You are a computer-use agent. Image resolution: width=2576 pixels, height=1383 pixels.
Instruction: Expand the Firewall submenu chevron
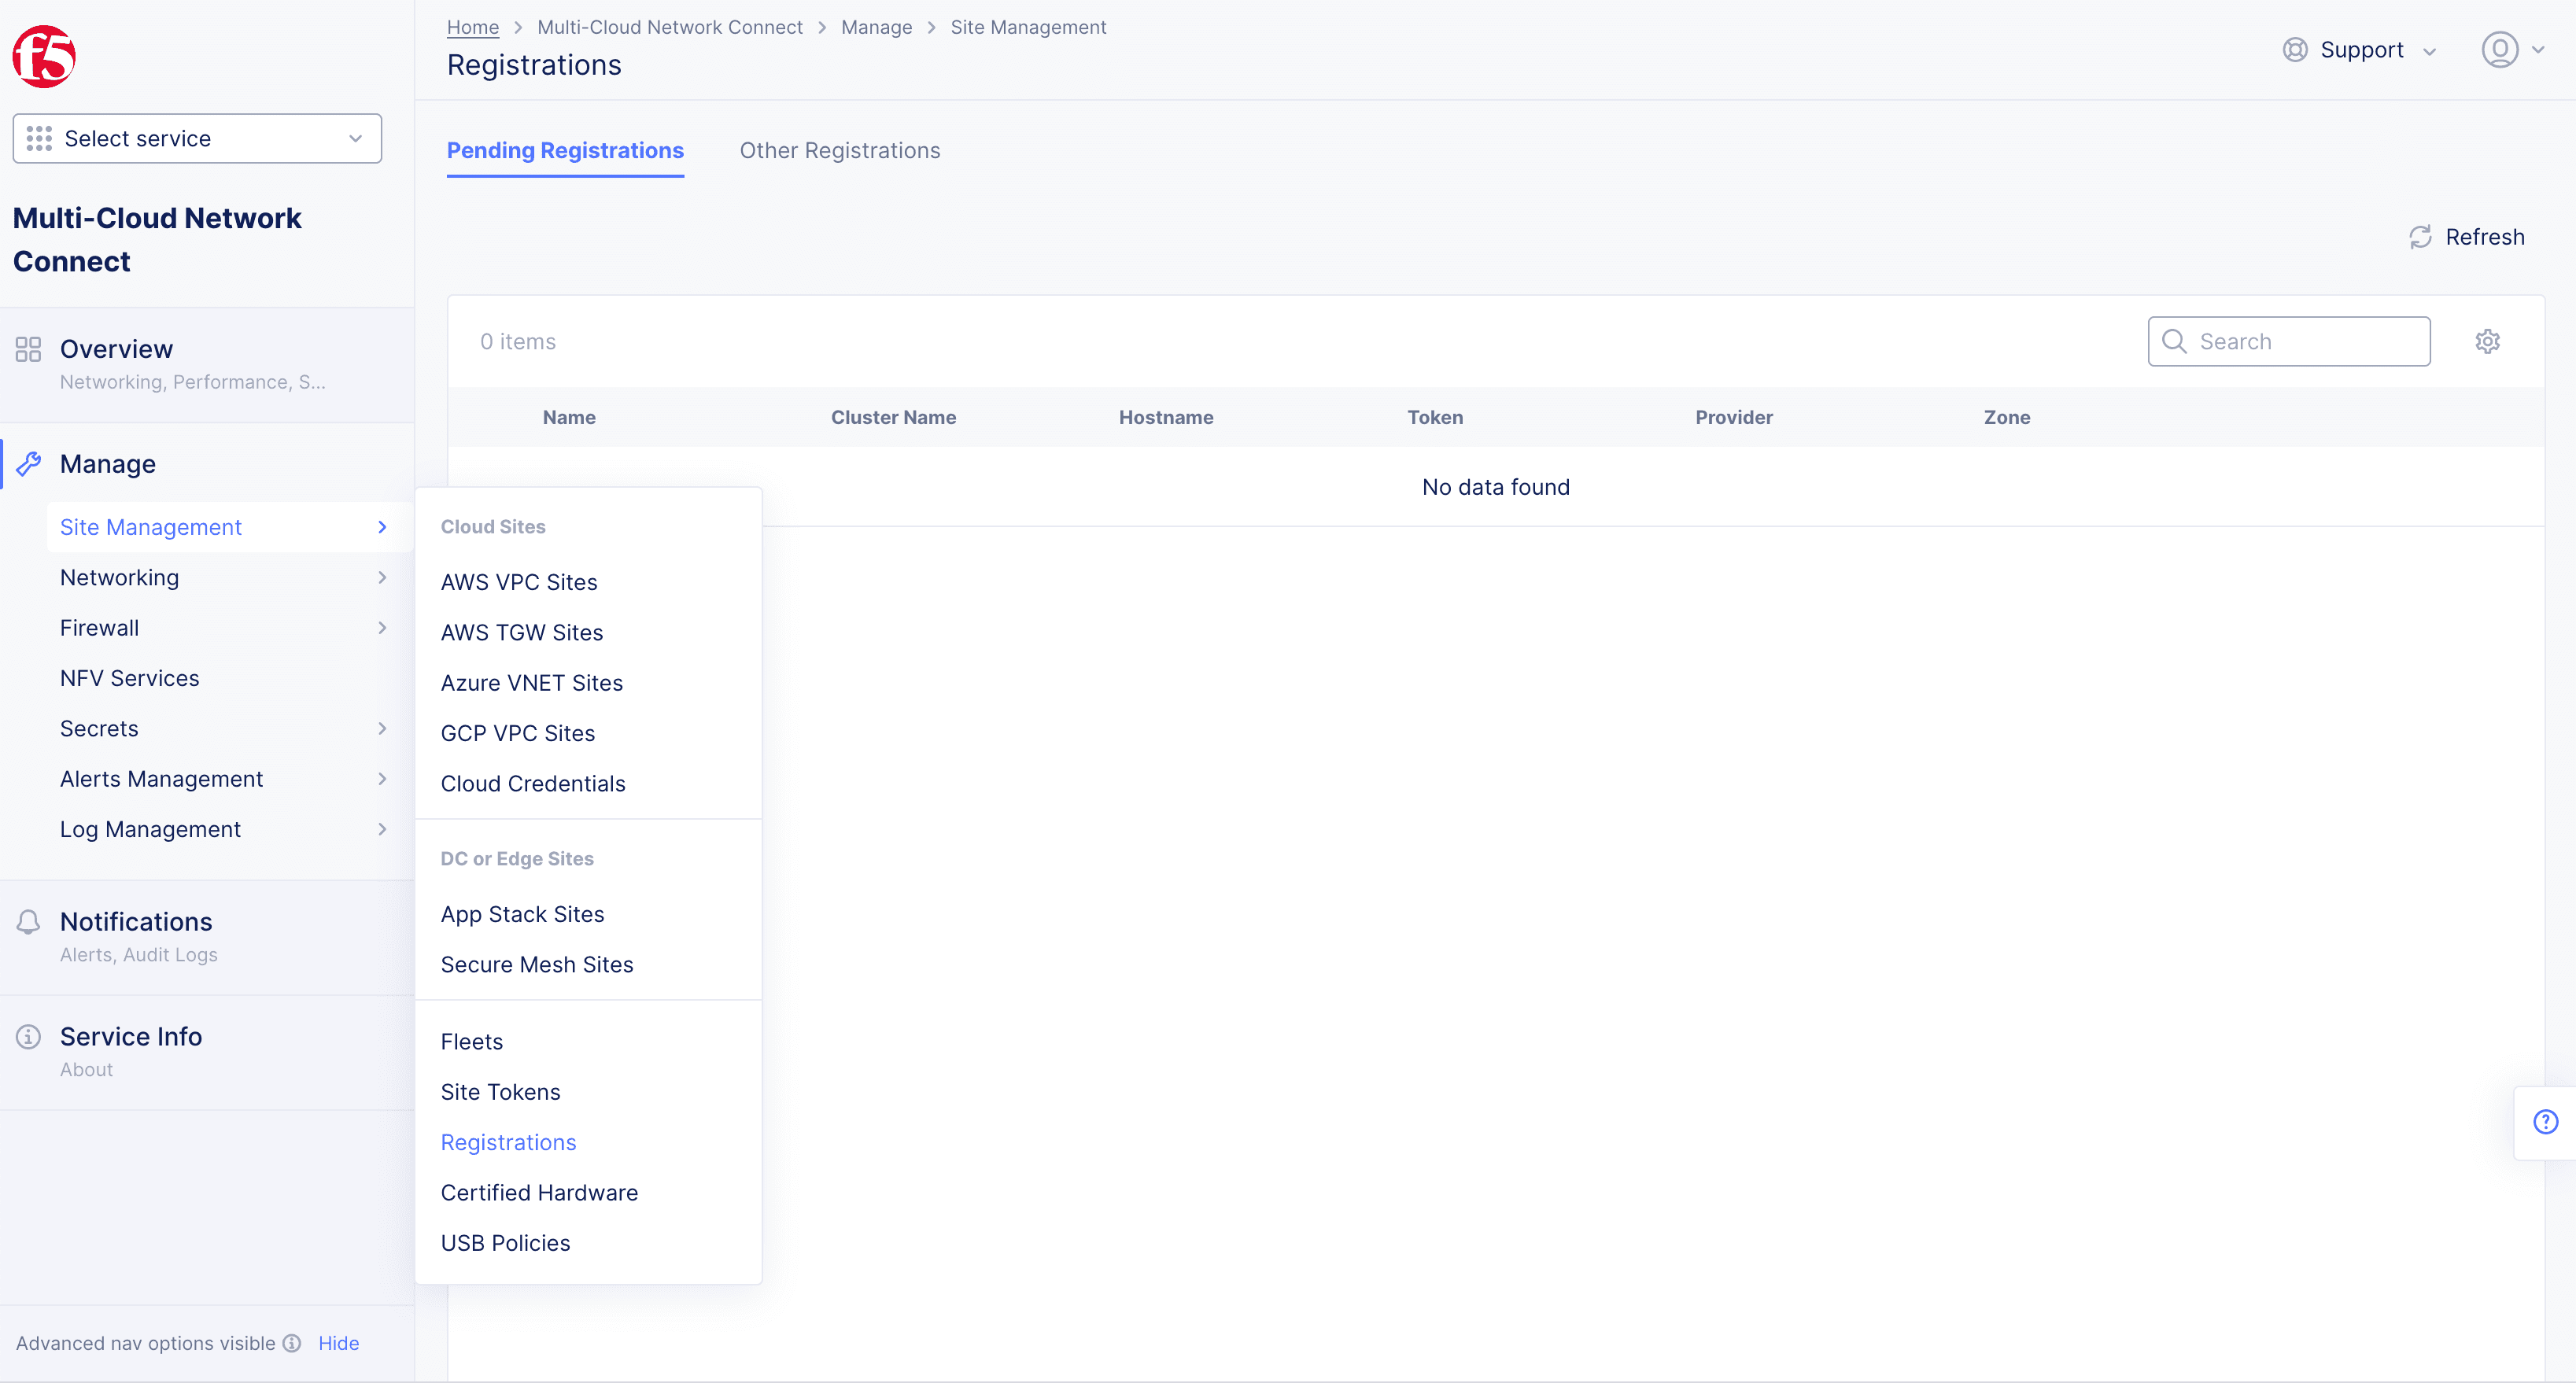point(382,628)
